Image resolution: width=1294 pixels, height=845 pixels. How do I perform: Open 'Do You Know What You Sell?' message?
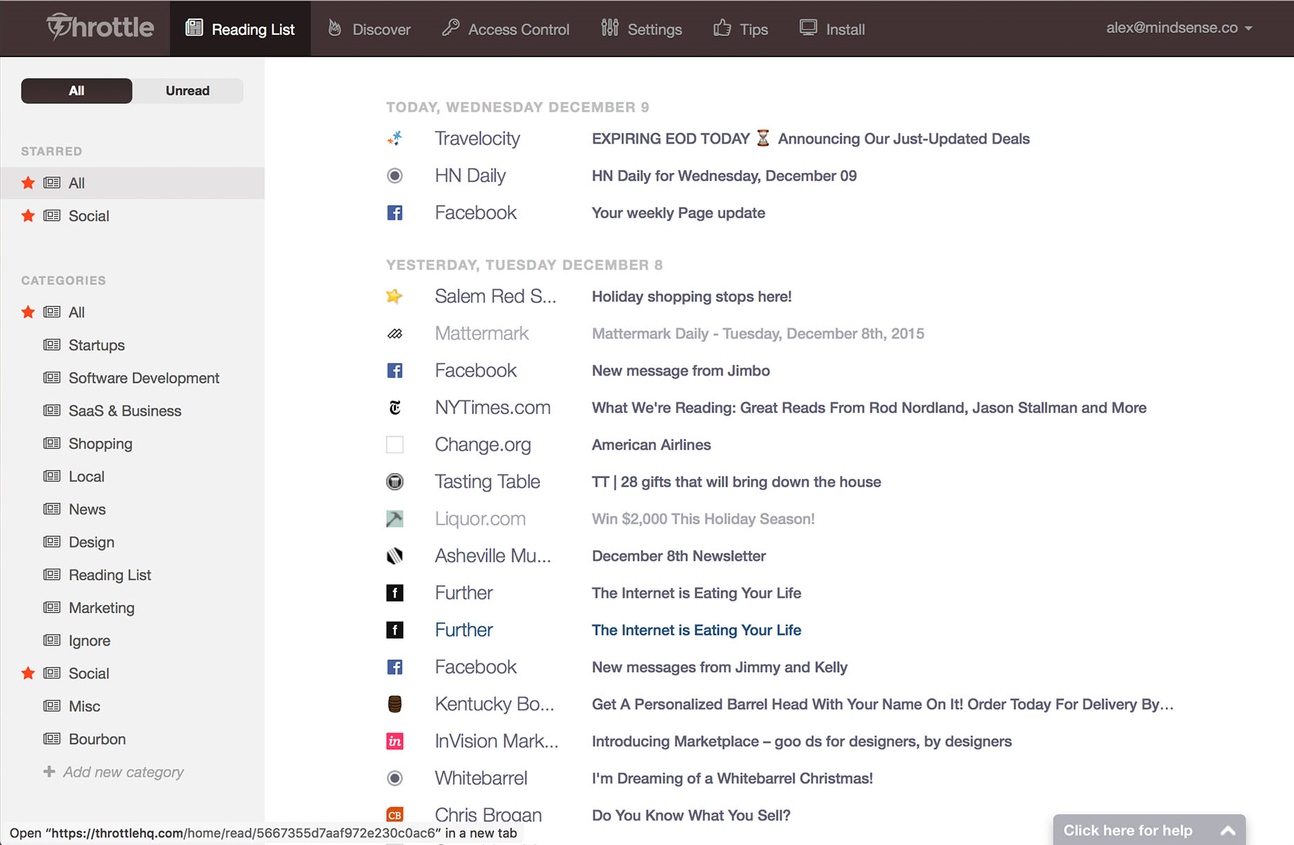691,815
